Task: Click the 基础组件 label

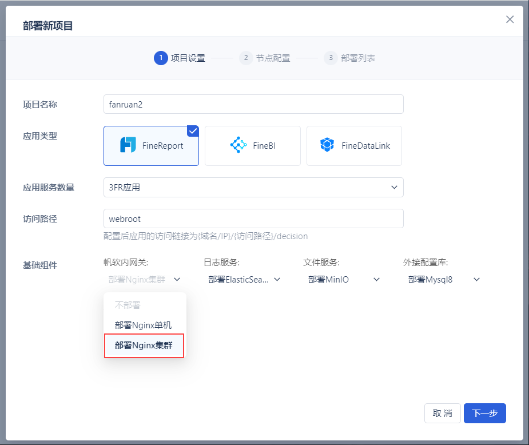Action: pyautogui.click(x=40, y=265)
